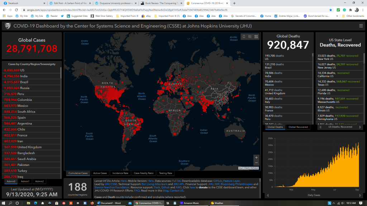Switch map to Incidence Rate tab

pyautogui.click(x=120, y=173)
